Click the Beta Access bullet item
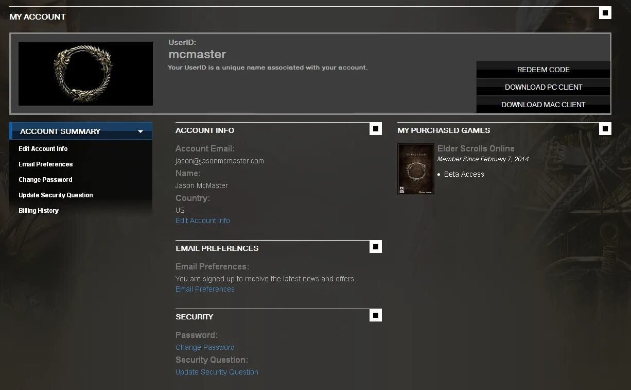The image size is (631, 390). tap(461, 174)
